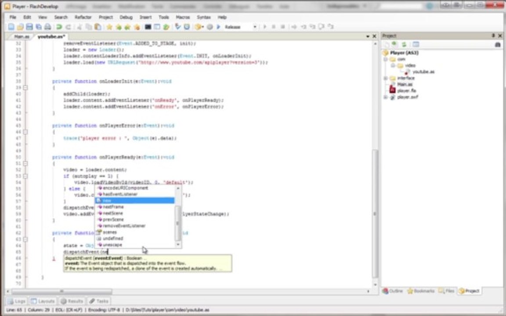The width and height of the screenshot is (506, 316).
Task: Close the Project panel
Action: pos(500,36)
